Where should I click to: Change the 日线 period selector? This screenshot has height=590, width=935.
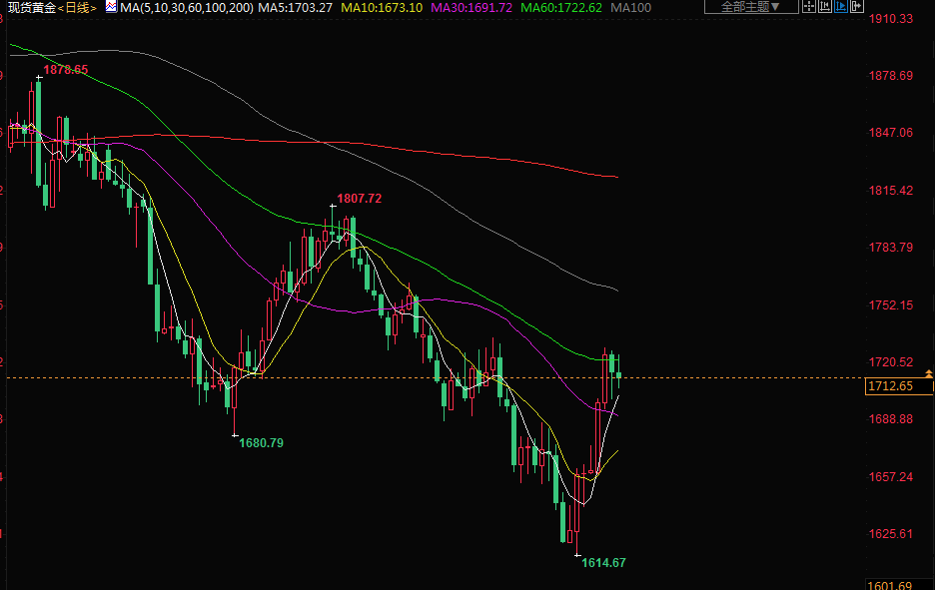(x=75, y=7)
